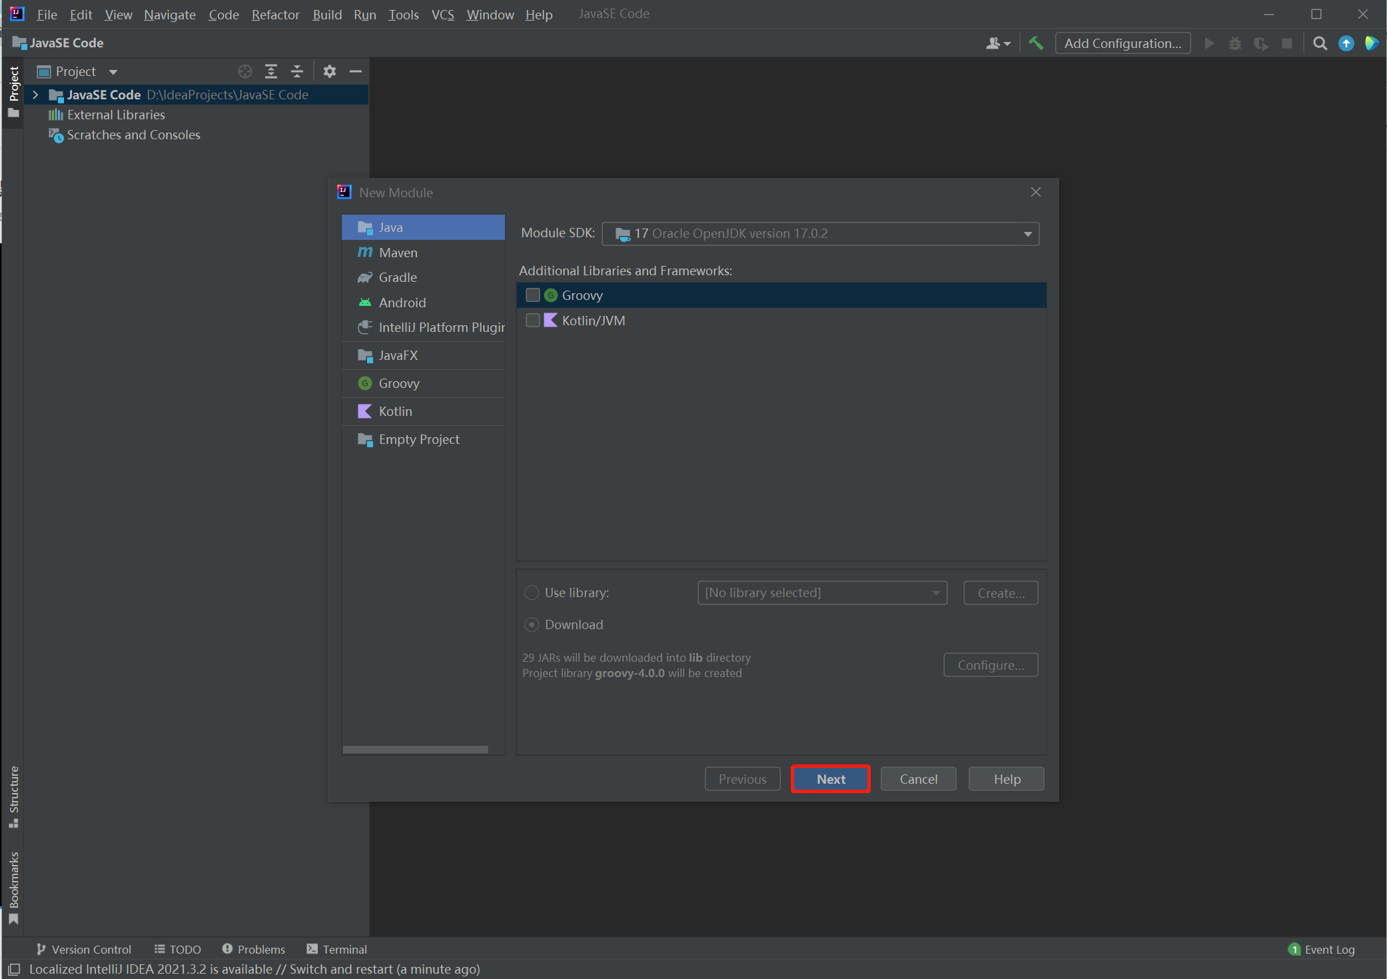Click the Configure button for Groovy download
Viewport: 1387px width, 979px height.
(990, 664)
